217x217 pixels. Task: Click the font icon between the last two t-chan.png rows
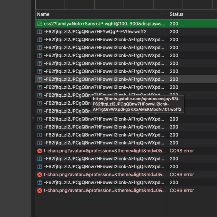40,183
